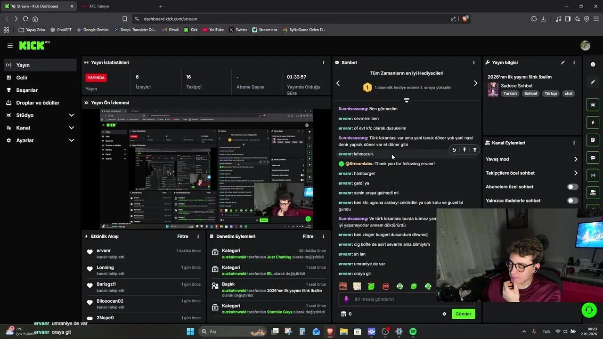The width and height of the screenshot is (603, 339).
Task: Open Başarılar in the sidebar
Action: pos(41,90)
